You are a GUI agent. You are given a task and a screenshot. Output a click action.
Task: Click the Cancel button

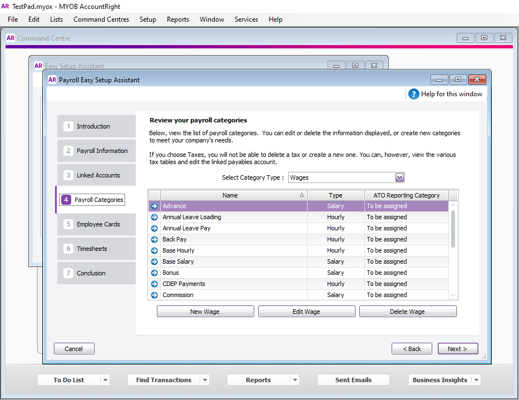[x=74, y=349]
